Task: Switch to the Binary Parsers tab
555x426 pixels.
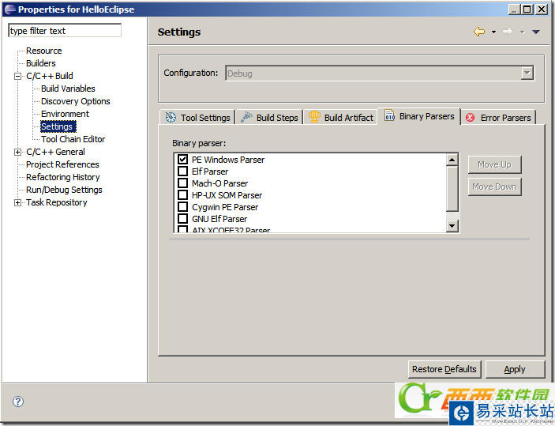Action: pyautogui.click(x=419, y=116)
